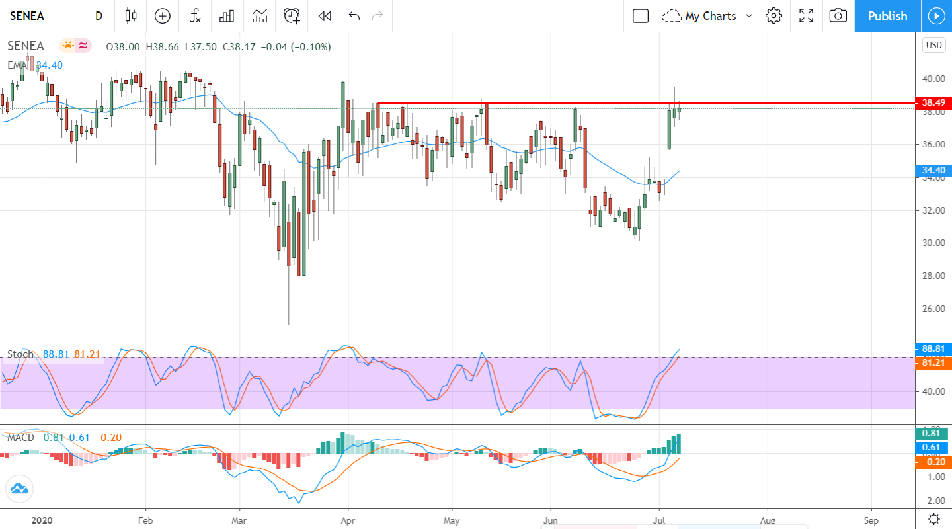Open the USD currency selector
This screenshot has height=529, width=952.
coord(933,45)
